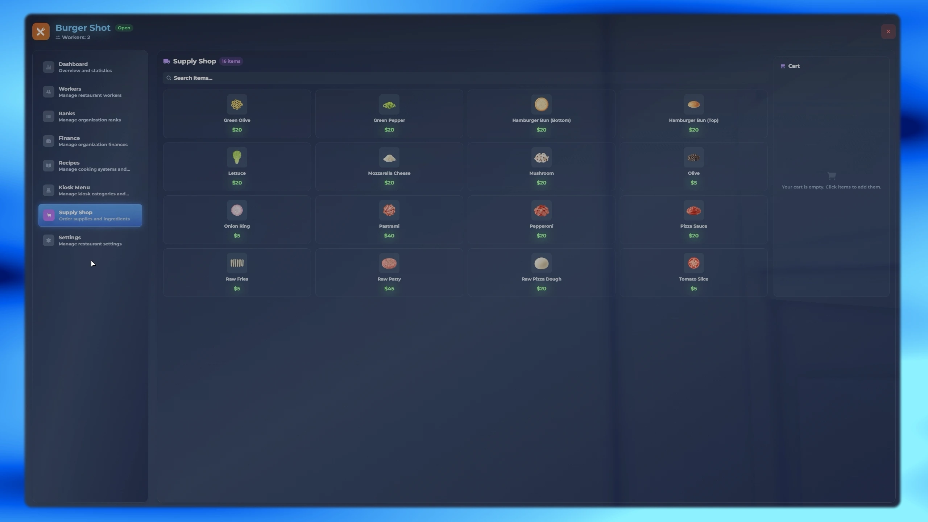The width and height of the screenshot is (928, 522).
Task: Close the Burger Shot panel
Action: [888, 32]
